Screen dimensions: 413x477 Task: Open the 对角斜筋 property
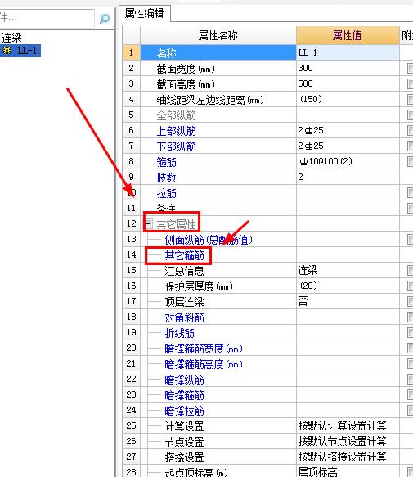click(x=184, y=317)
